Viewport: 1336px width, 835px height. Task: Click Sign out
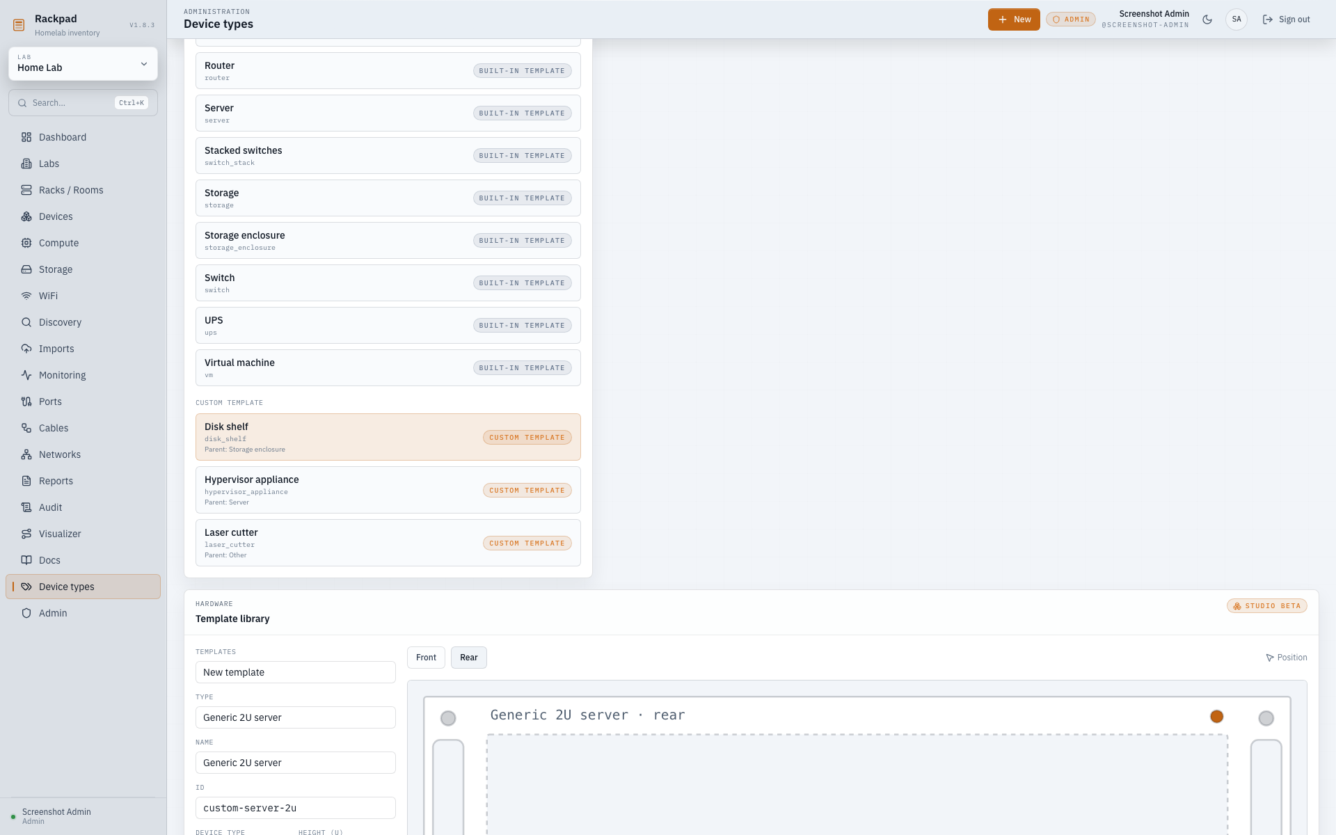pos(1286,19)
